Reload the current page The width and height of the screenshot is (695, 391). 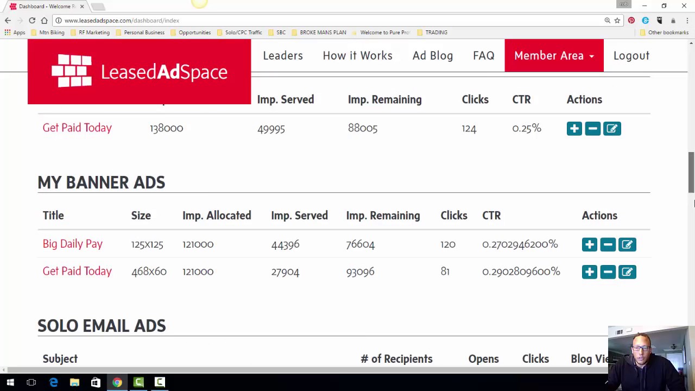pos(32,20)
